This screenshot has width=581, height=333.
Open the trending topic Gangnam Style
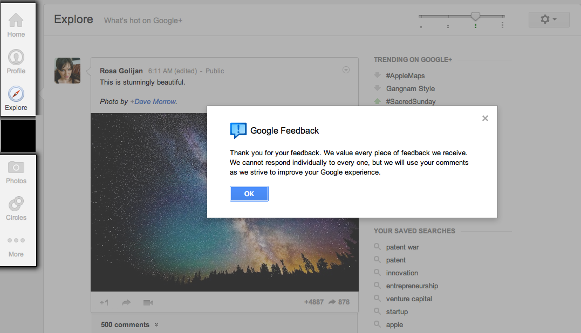click(x=411, y=88)
